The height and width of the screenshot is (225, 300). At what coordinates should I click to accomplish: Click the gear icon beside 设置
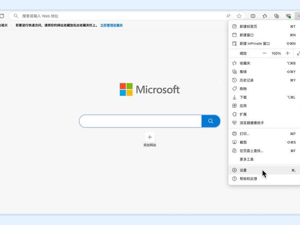point(234,170)
